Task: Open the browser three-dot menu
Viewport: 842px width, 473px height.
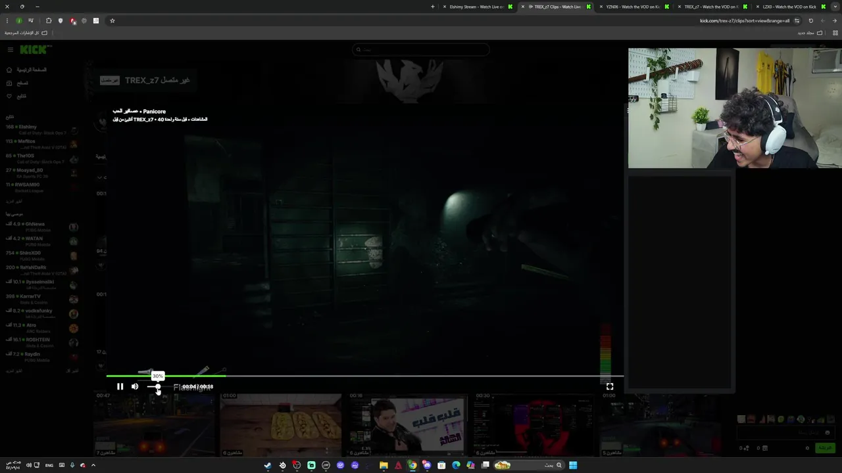Action: tap(7, 20)
